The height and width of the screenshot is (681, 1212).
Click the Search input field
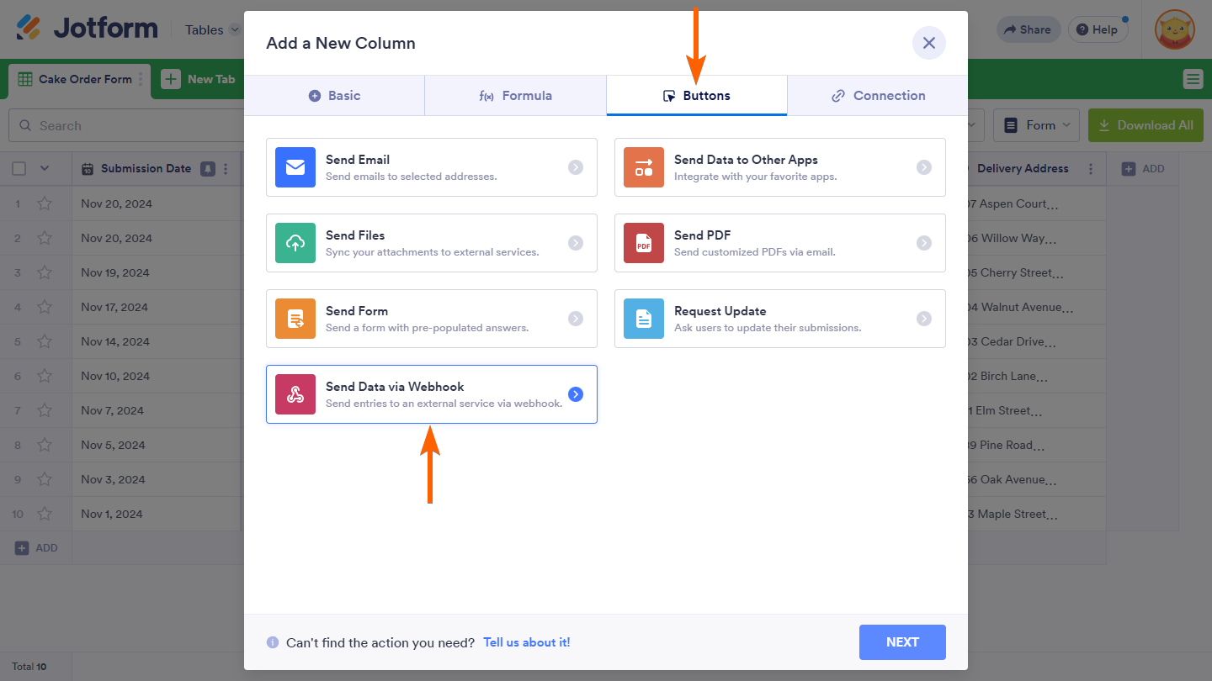pos(126,125)
